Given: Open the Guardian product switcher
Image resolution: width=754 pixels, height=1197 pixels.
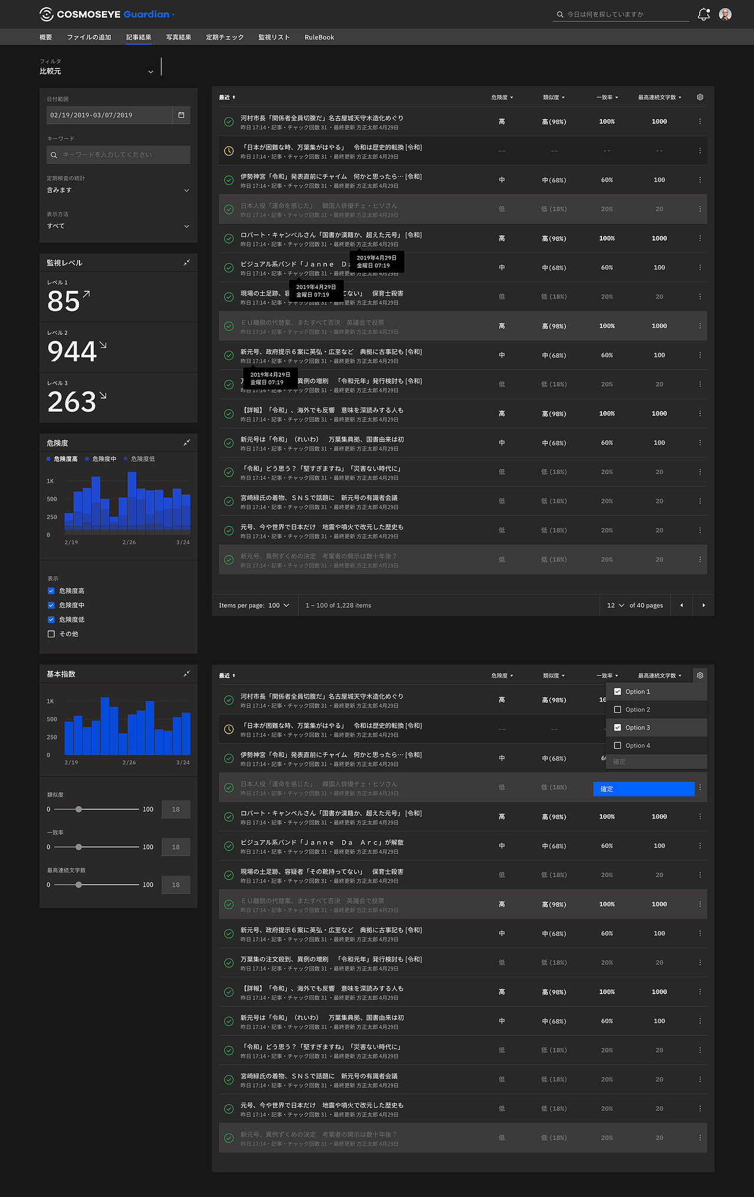Looking at the screenshot, I should coord(149,14).
